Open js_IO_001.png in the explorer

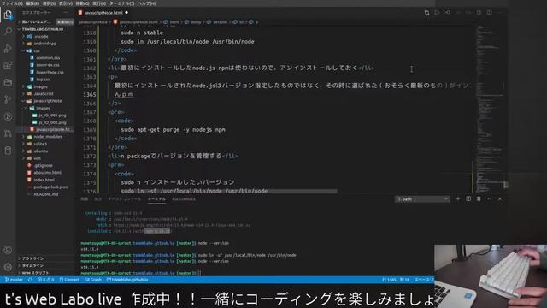click(x=52, y=115)
